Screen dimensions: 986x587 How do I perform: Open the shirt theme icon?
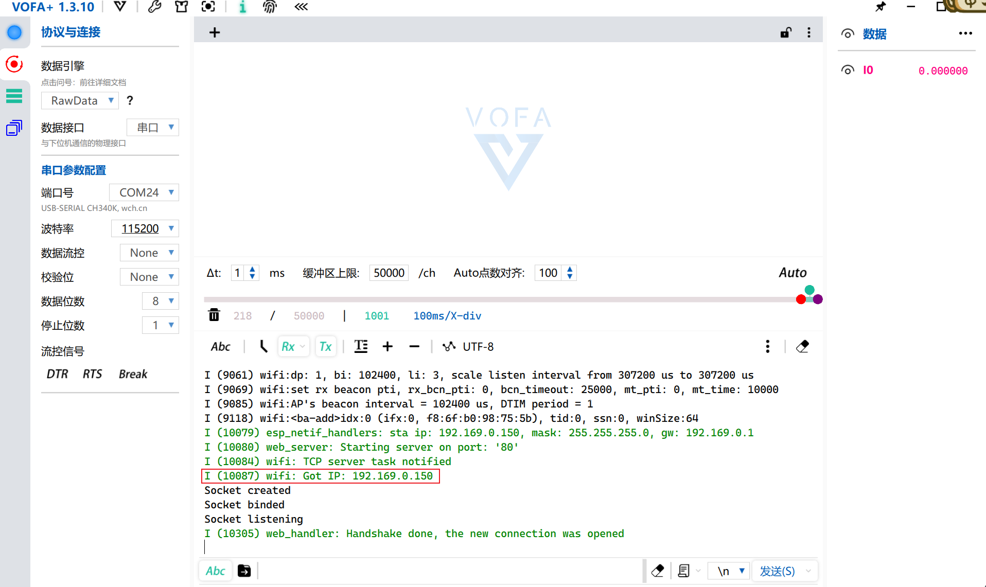181,7
